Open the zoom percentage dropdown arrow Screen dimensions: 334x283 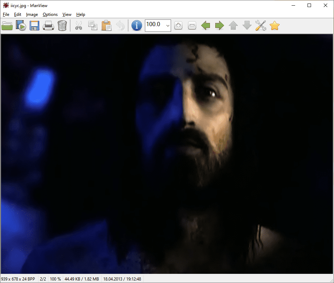168,26
